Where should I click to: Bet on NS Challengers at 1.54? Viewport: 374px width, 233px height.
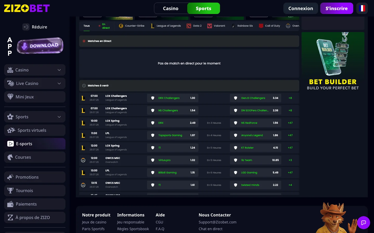[x=173, y=111]
